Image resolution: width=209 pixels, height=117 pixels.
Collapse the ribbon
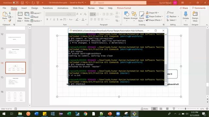click(x=207, y=25)
